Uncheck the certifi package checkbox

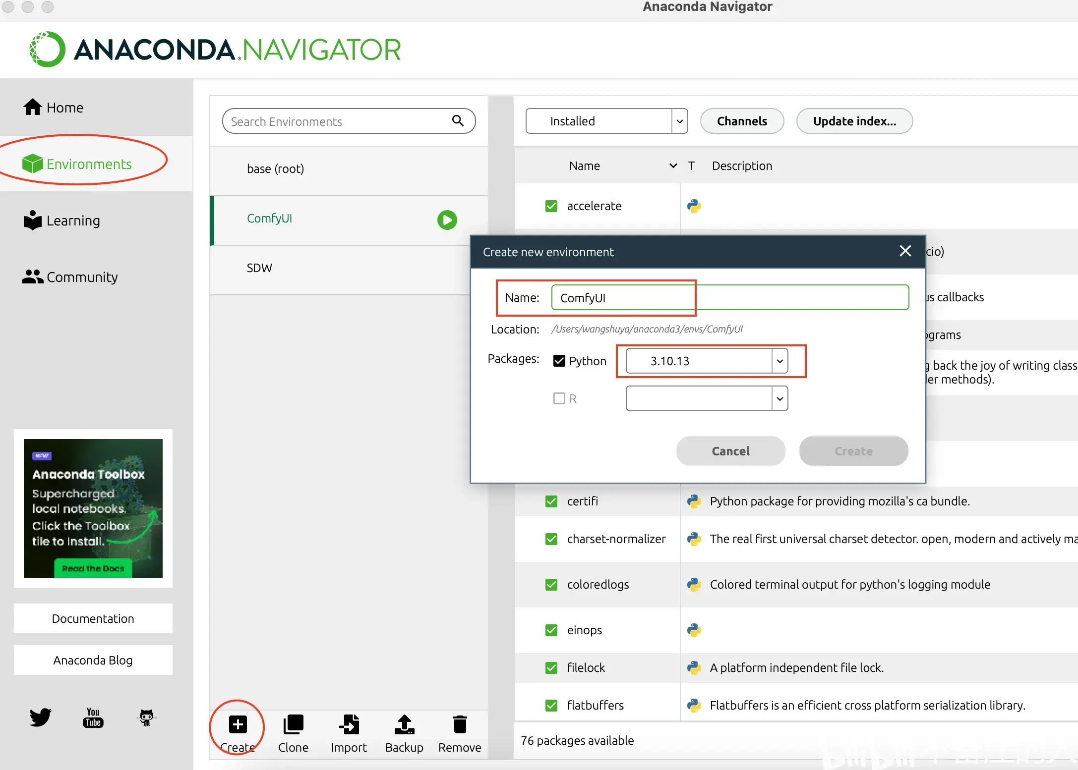pos(551,501)
